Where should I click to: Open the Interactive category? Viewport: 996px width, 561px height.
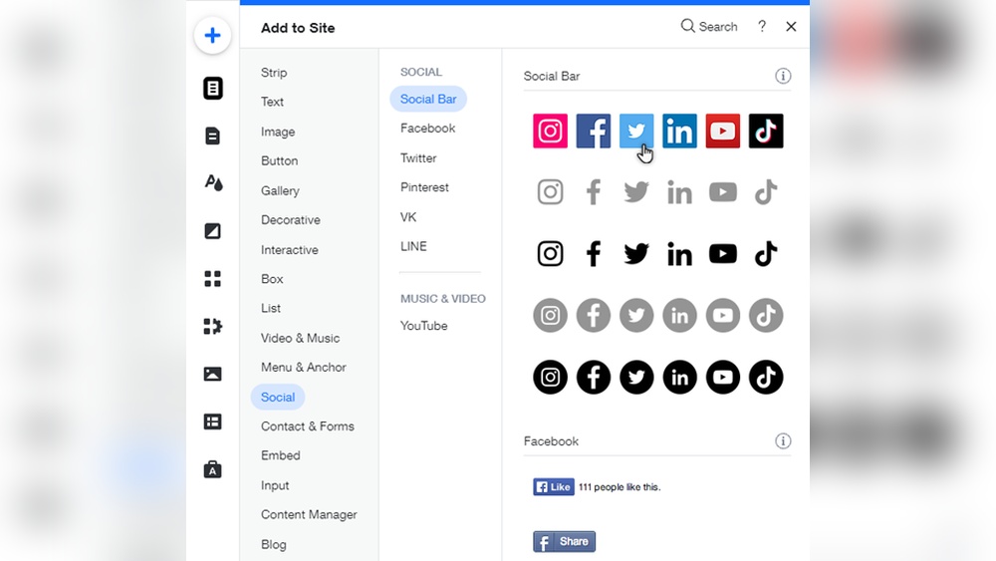(x=289, y=250)
